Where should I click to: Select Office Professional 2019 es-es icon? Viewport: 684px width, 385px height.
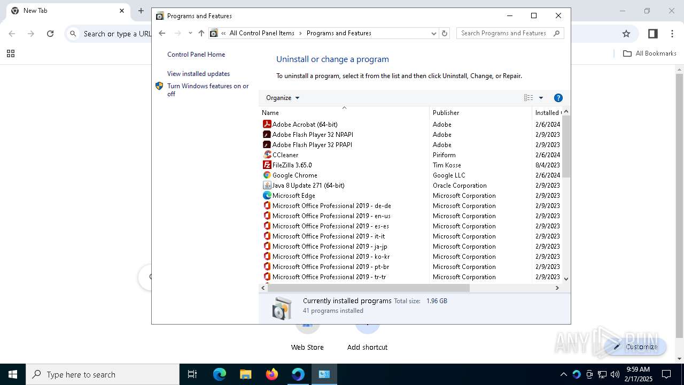pos(267,226)
